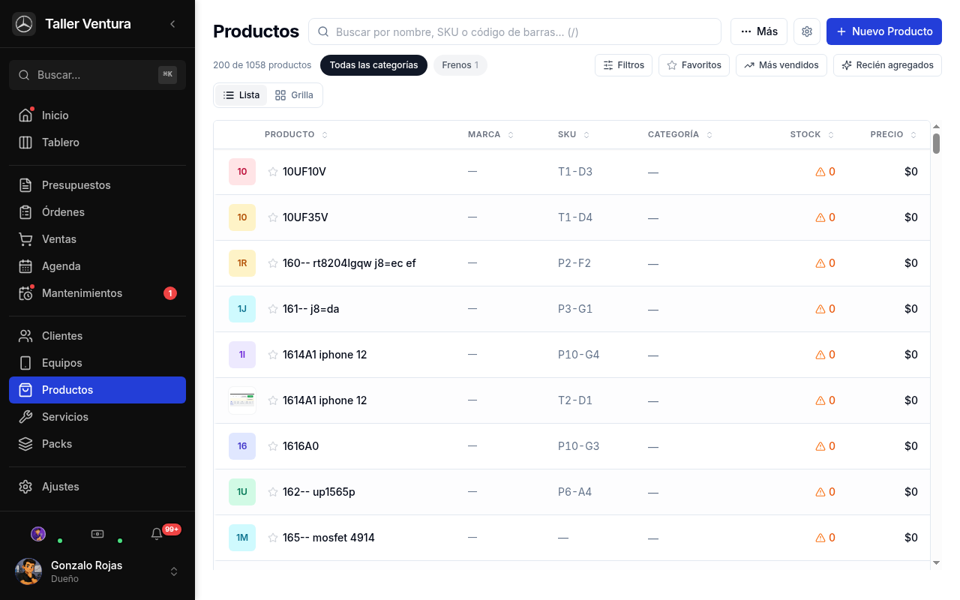
Task: Click the product search input field
Action: (514, 31)
